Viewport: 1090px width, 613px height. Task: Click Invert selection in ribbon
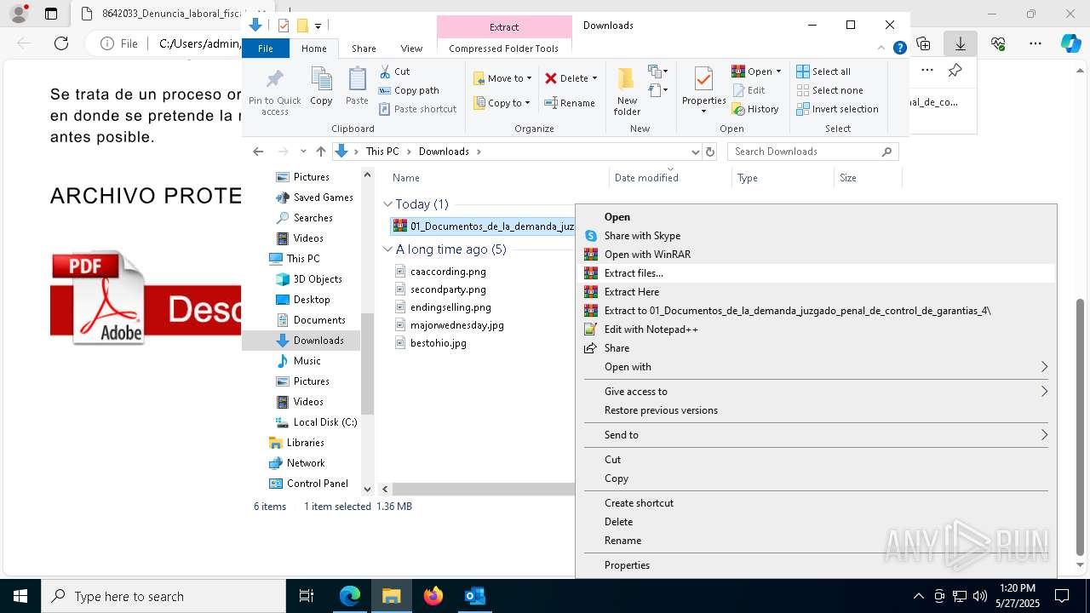[x=837, y=109]
